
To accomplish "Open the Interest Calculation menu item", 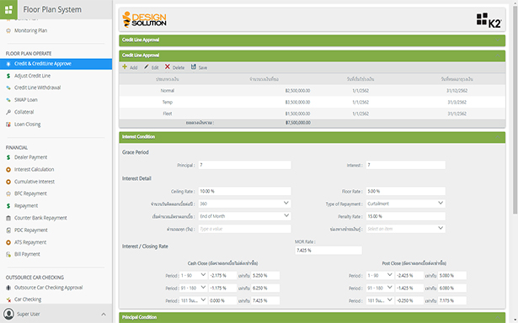I will click(34, 170).
